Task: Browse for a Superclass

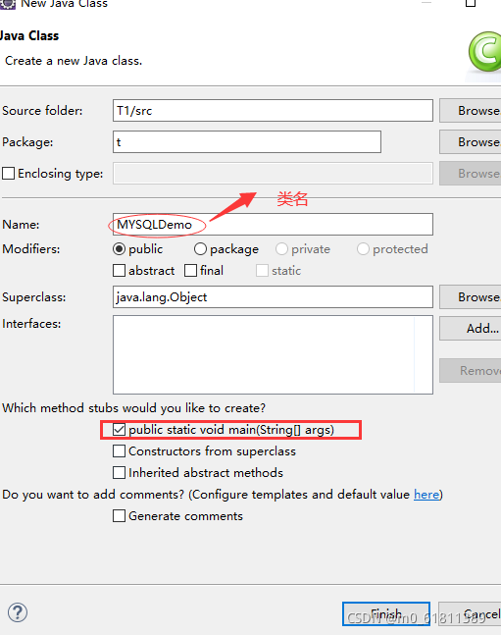Action: click(471, 296)
